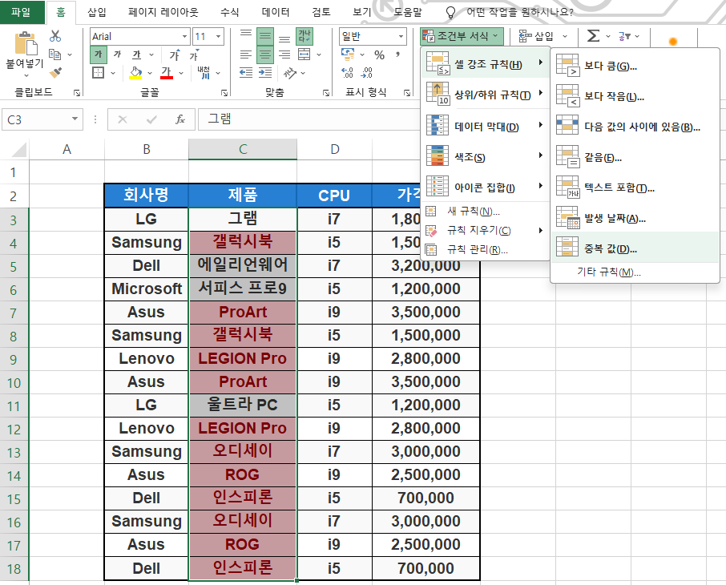Apply red font color button
726x585 pixels.
click(166, 72)
